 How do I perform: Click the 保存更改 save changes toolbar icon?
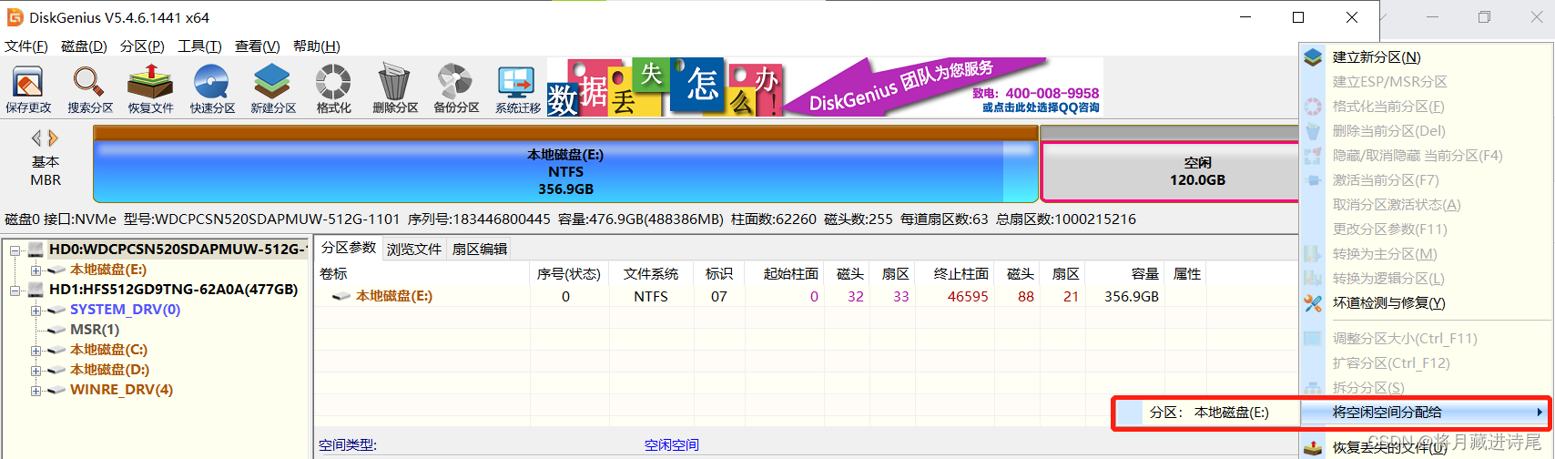click(x=28, y=89)
